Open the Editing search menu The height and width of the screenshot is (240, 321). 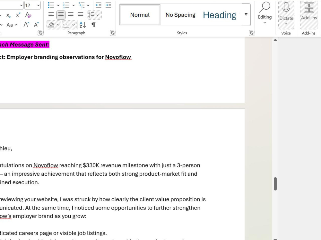pyautogui.click(x=265, y=13)
